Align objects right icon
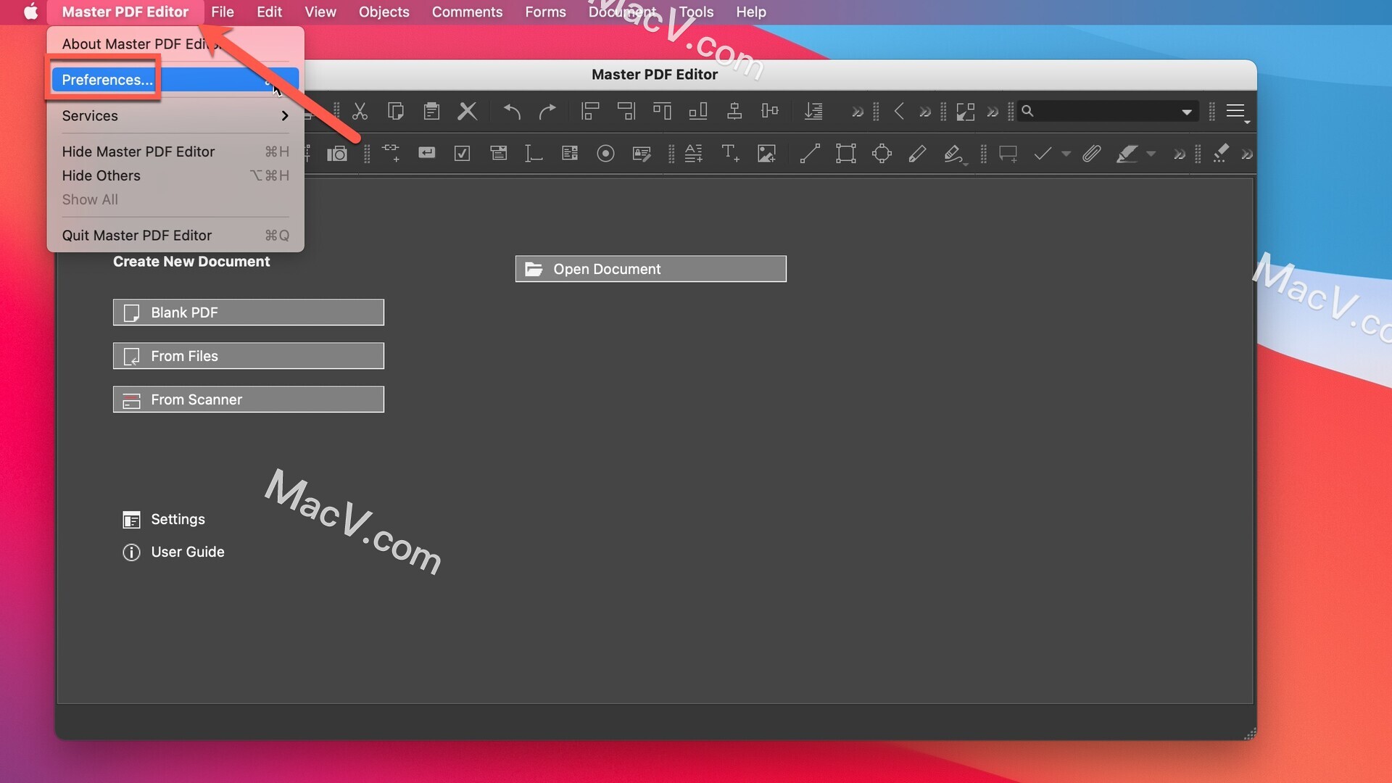 coord(626,111)
